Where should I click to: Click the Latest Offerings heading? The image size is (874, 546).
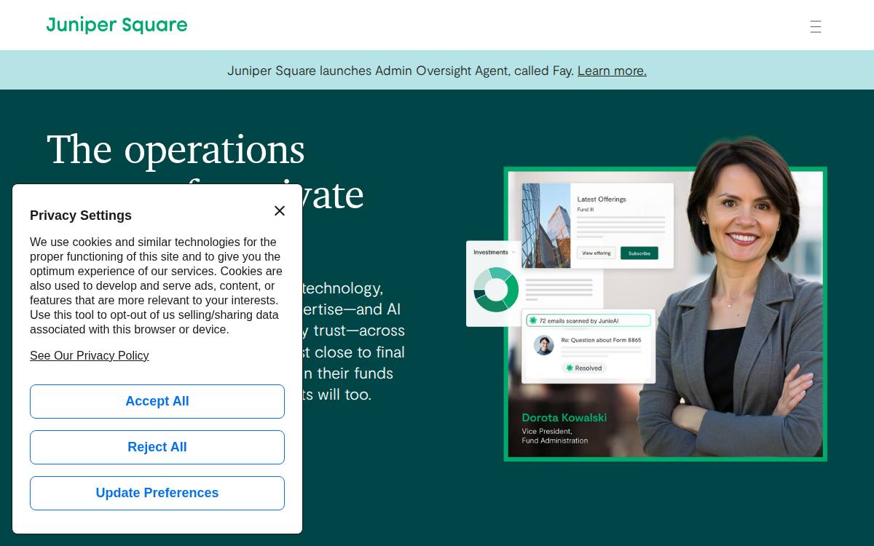602,199
